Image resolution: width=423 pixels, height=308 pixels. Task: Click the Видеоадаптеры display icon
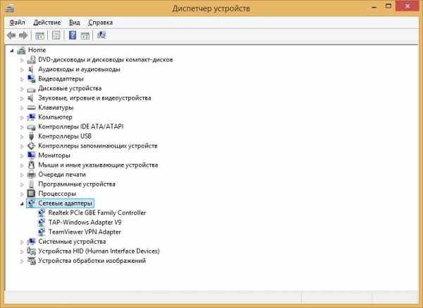(x=31, y=78)
